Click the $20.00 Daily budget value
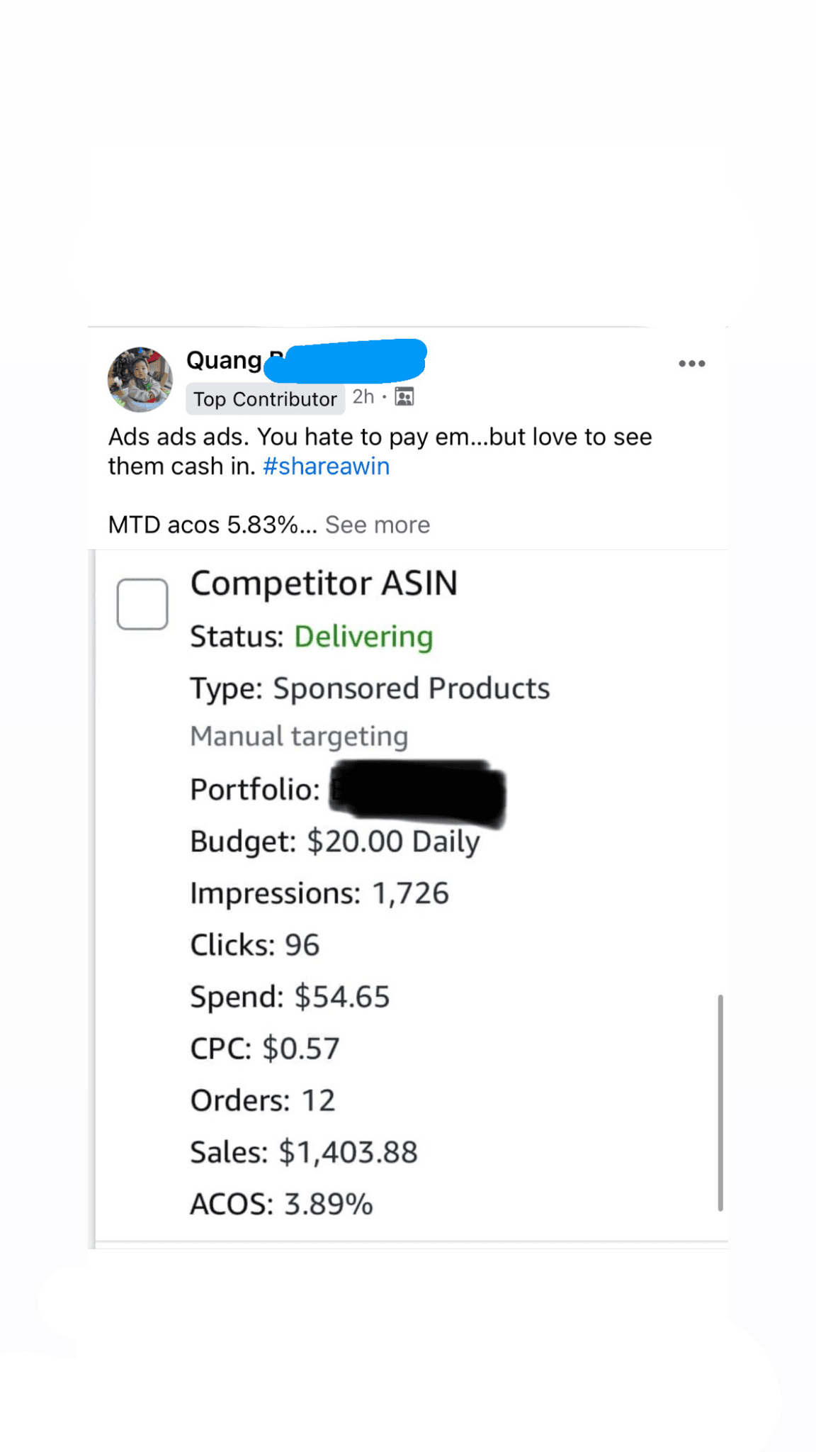Image resolution: width=816 pixels, height=1452 pixels. [x=393, y=842]
